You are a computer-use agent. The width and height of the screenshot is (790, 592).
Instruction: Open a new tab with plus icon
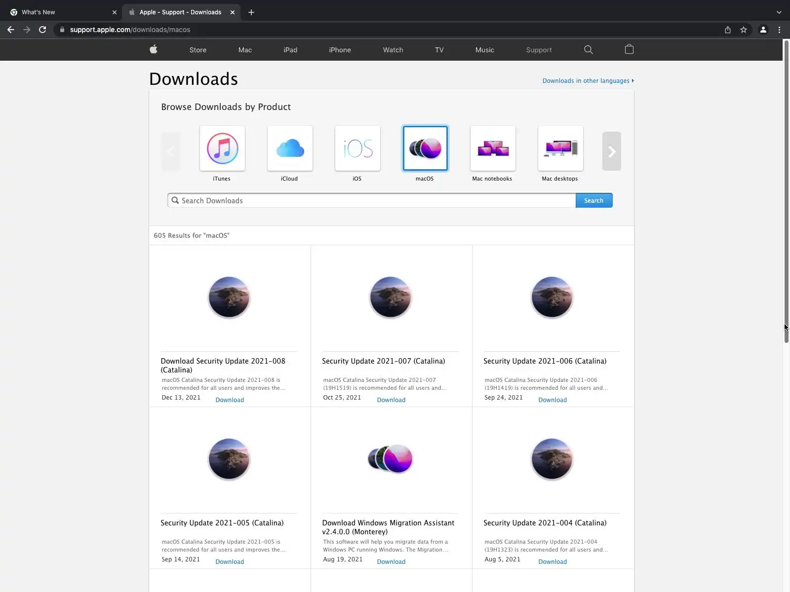(251, 12)
